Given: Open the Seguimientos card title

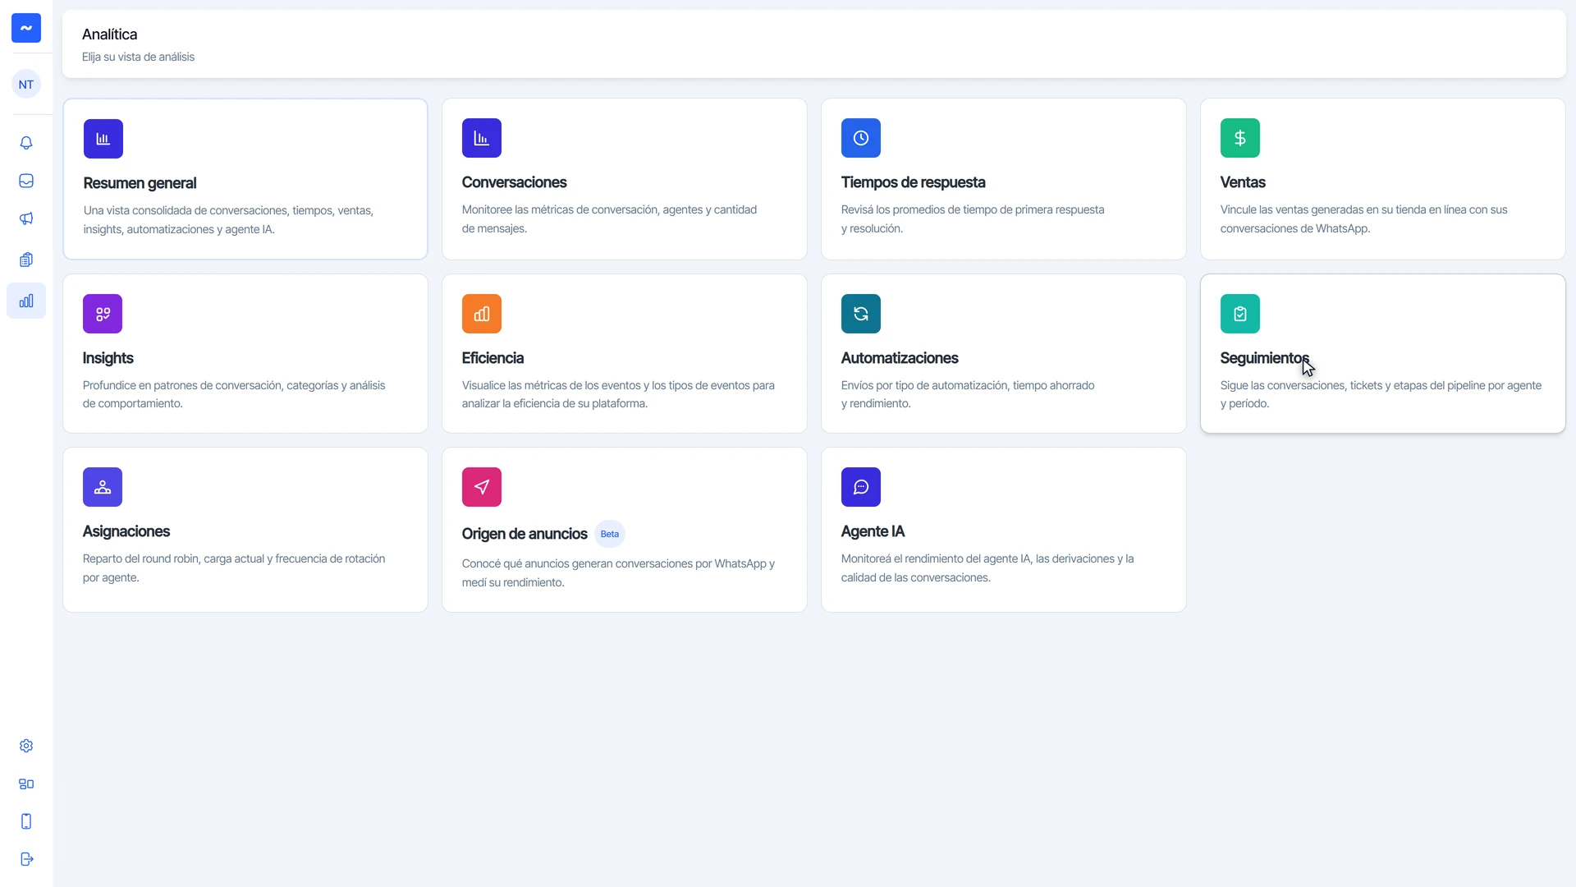Looking at the screenshot, I should point(1264,358).
